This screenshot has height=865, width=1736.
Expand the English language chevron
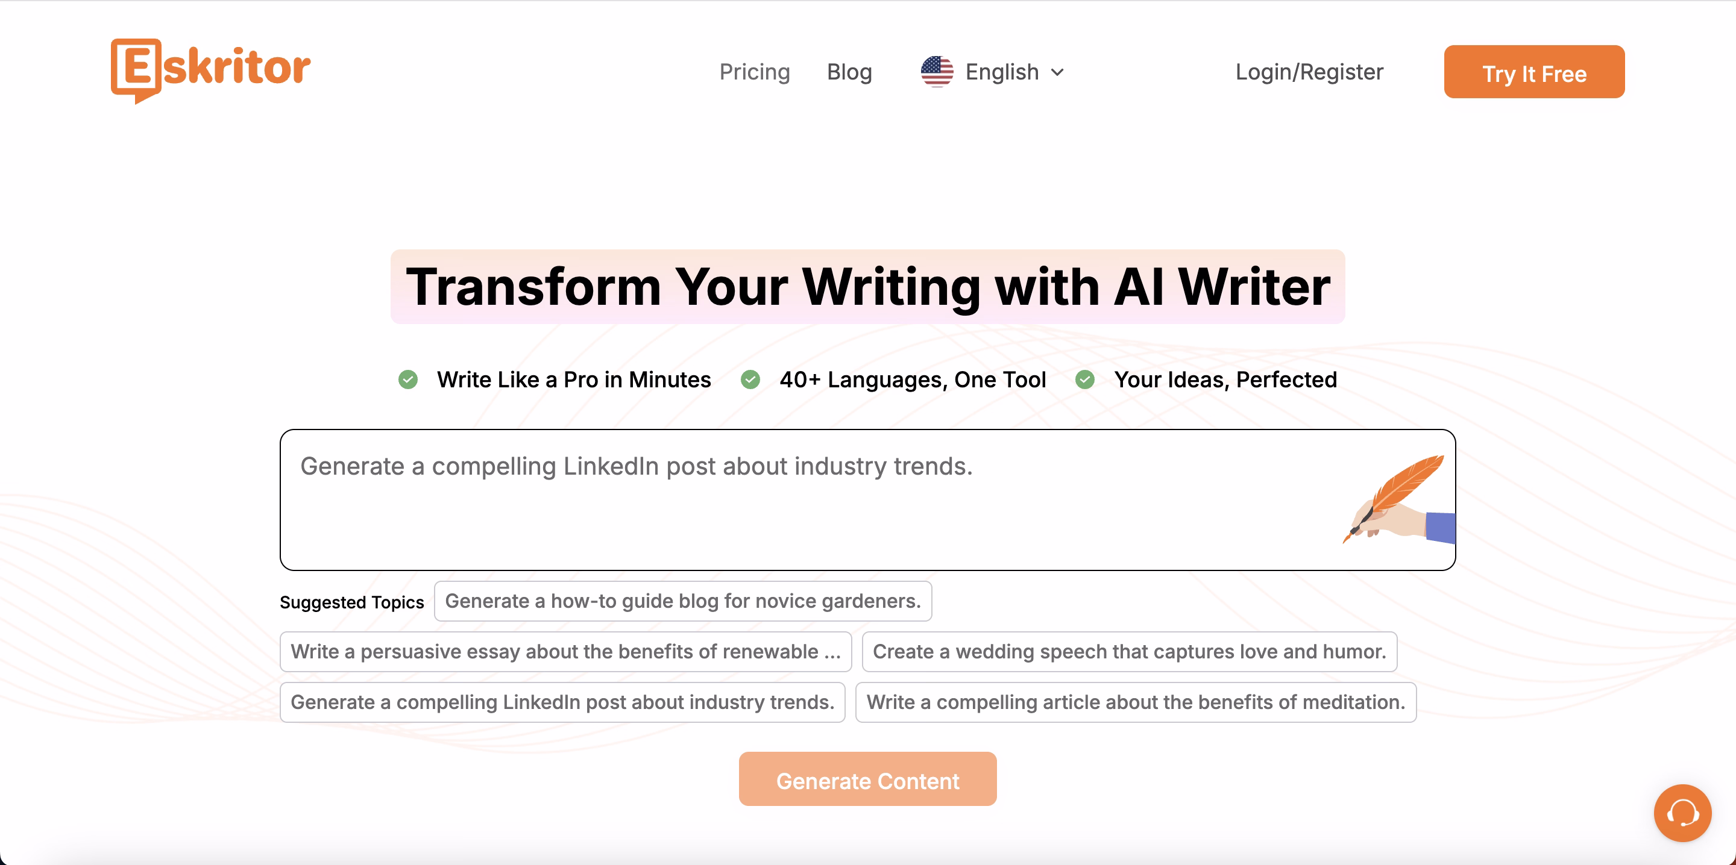click(1057, 72)
